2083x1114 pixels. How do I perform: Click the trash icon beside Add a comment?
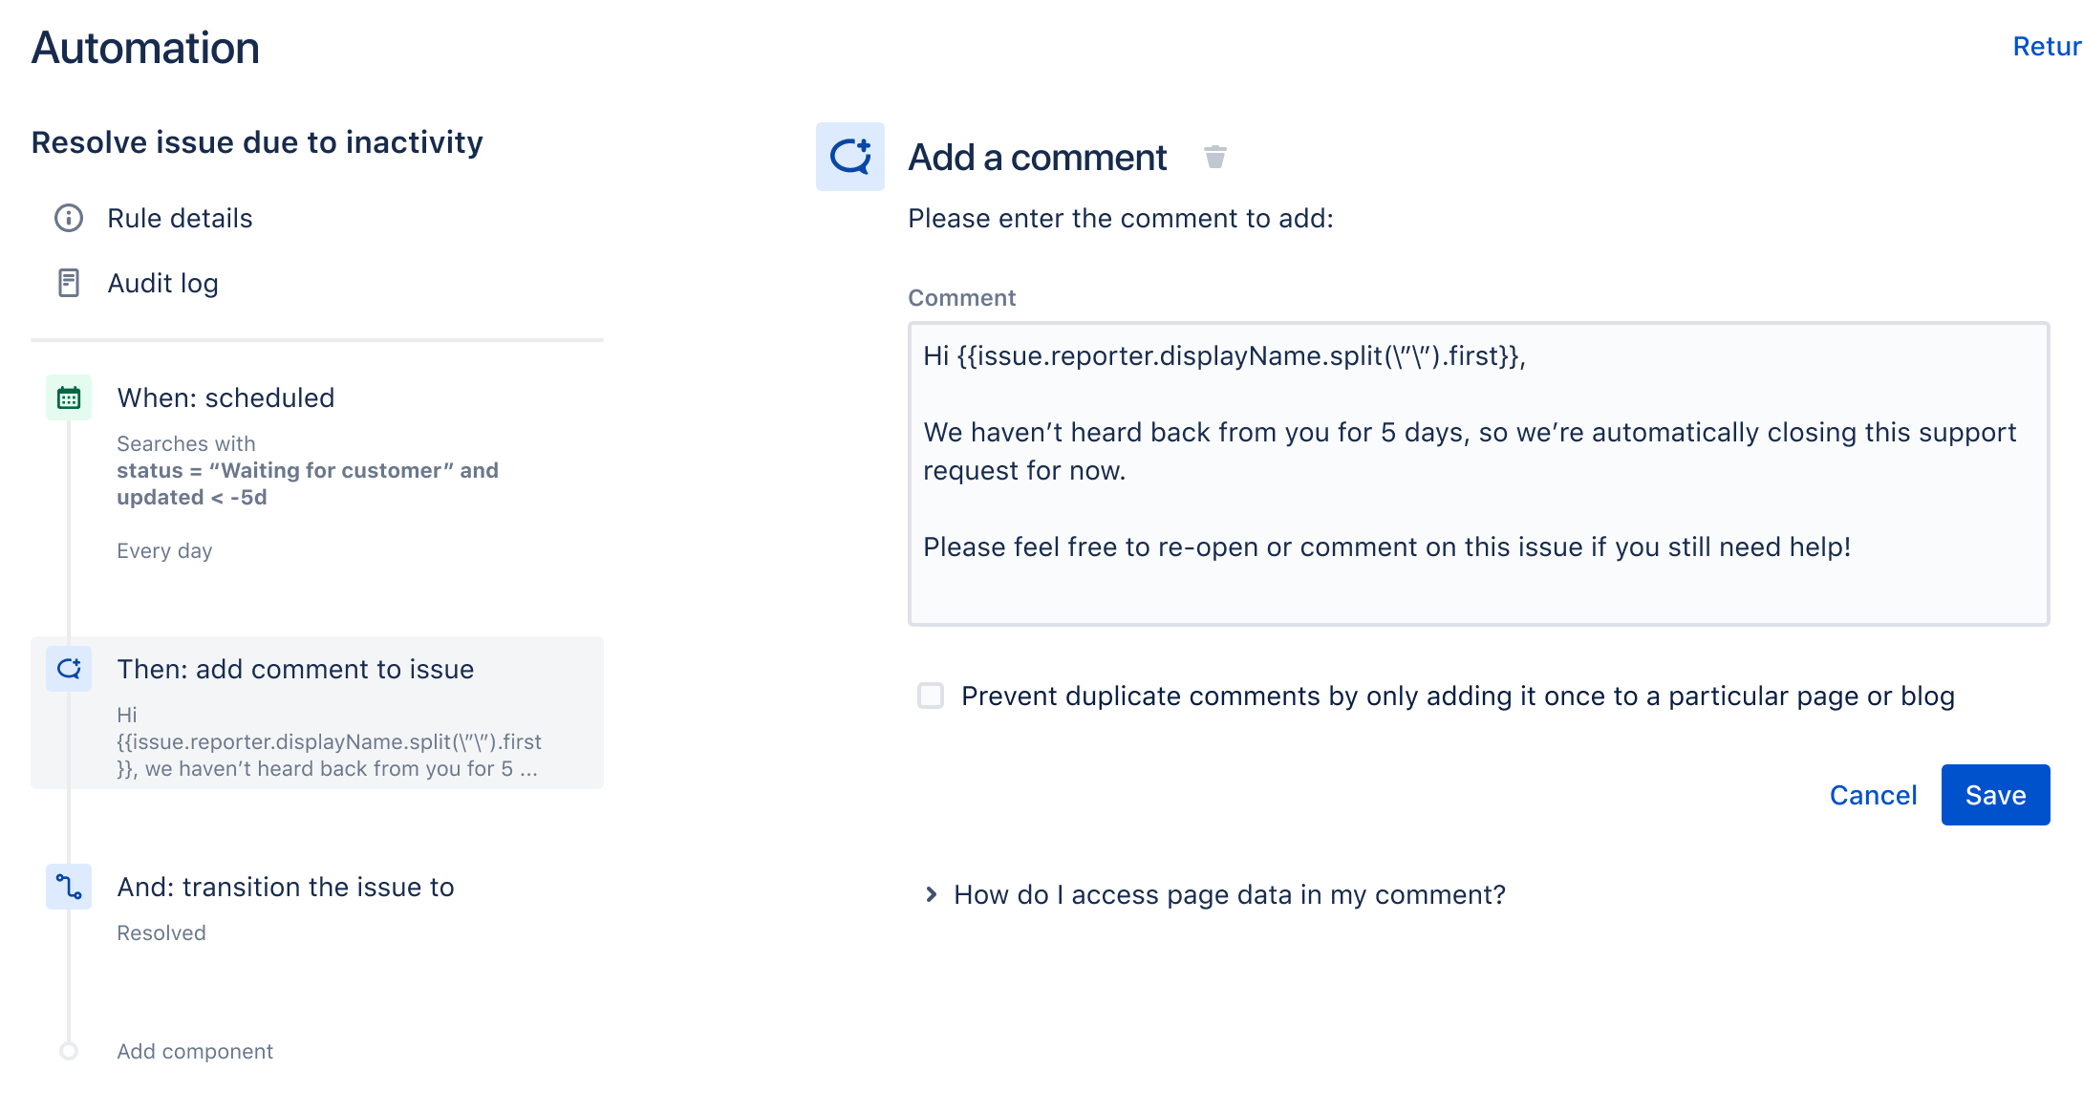click(x=1214, y=157)
